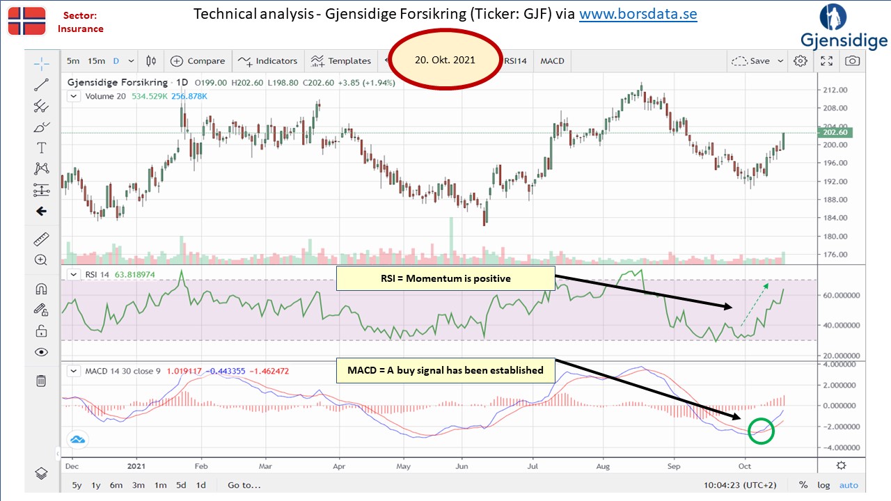This screenshot has width=891, height=501.
Task: Toggle magnet mode on sidebar
Action: (41, 289)
